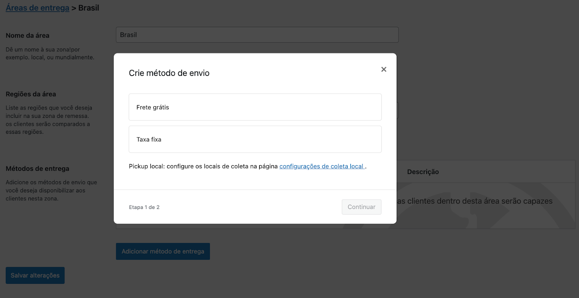Click the Brasil breadcrumb text
Screen dimensions: 579x298
[x=89, y=8]
